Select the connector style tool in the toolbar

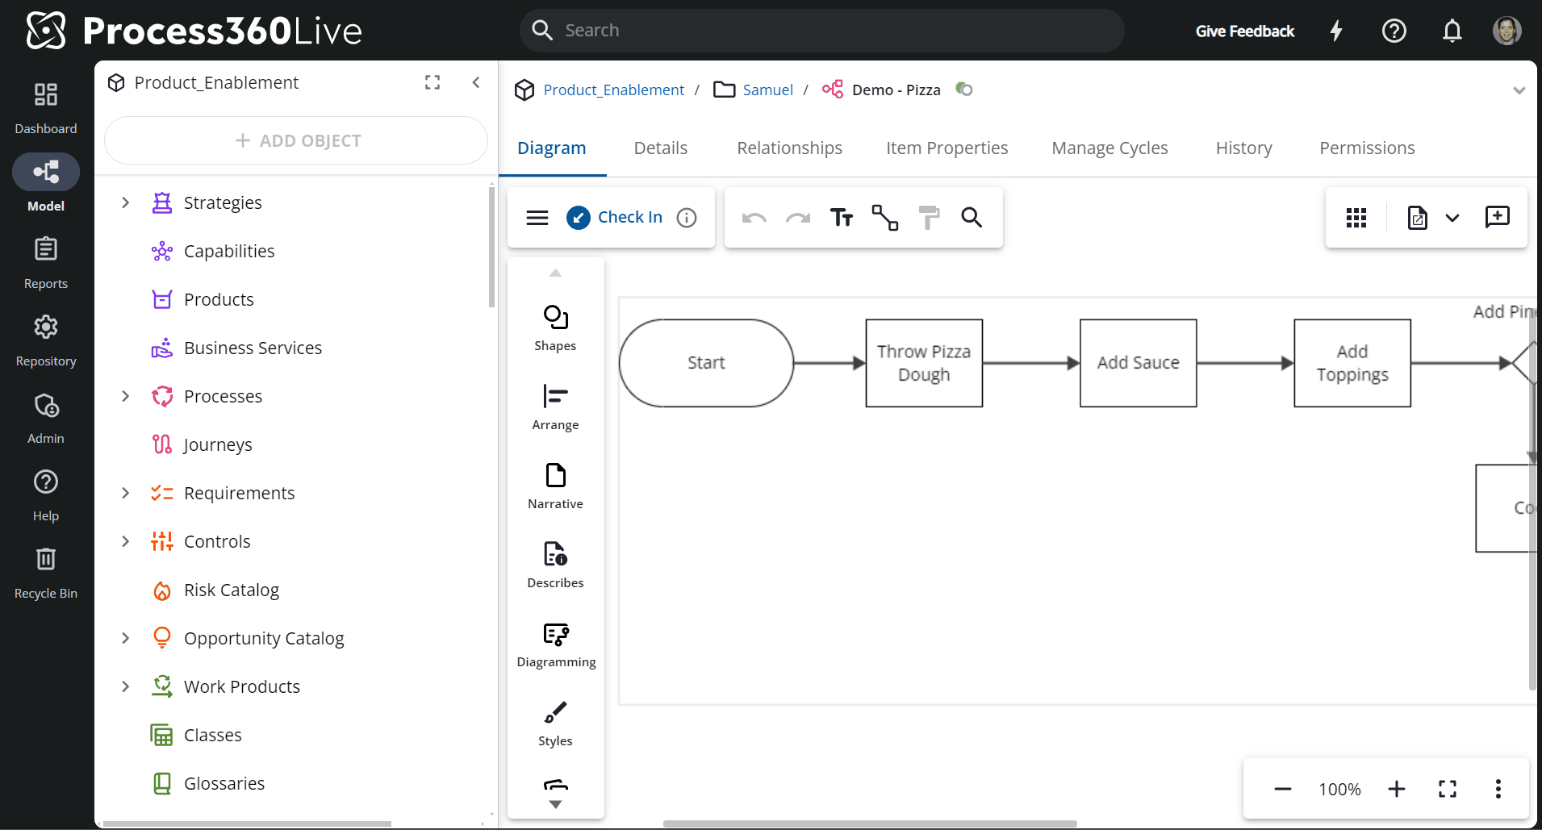885,217
